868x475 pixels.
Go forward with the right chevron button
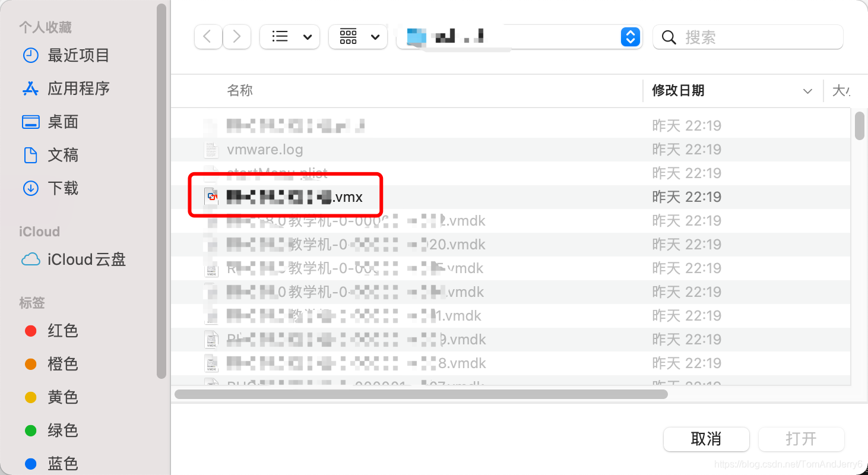point(237,37)
